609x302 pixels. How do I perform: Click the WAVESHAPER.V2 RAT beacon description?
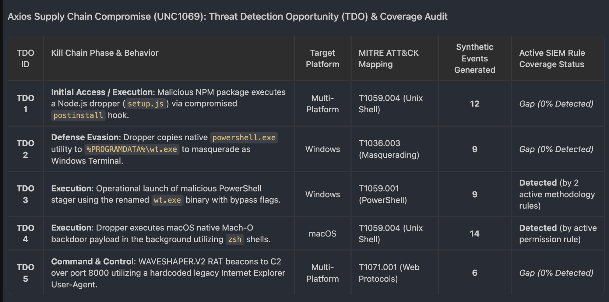point(168,273)
